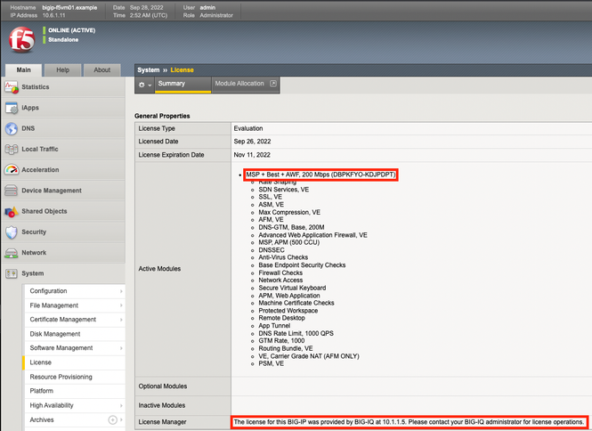This screenshot has height=431, width=592.
Task: Click the Network sidebar icon
Action: [x=12, y=253]
